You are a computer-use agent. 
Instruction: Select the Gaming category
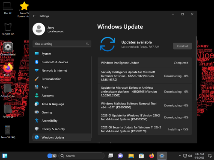(x=62, y=112)
